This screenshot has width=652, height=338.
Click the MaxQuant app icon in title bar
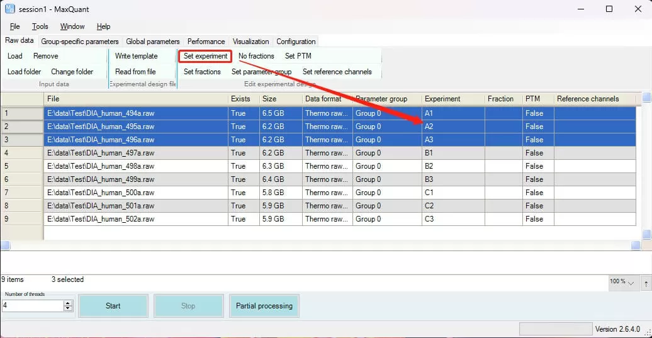pyautogui.click(x=9, y=9)
